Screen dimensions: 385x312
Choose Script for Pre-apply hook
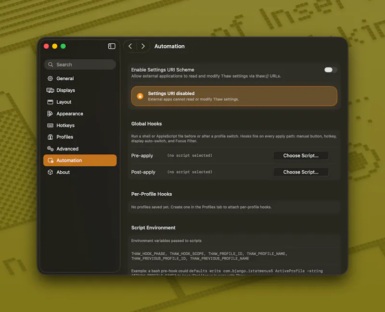tap(301, 155)
